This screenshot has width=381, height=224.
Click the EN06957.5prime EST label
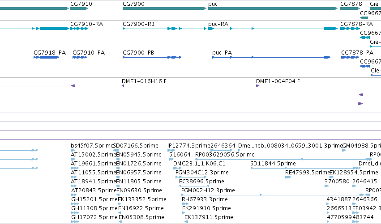tap(139, 173)
